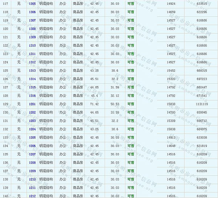Open room 1204 link

[32, 129]
